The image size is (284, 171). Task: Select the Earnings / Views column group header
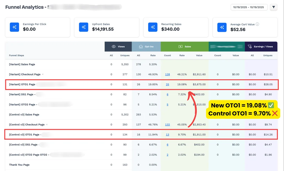[x=261, y=47]
